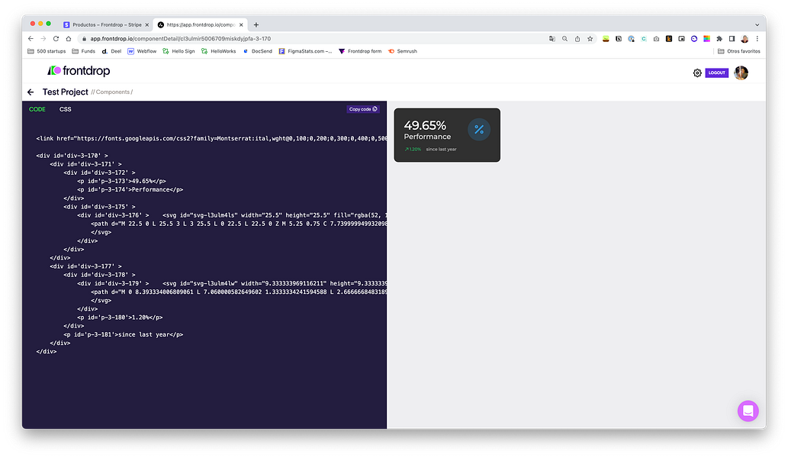Go to the browser home page
Image resolution: width=788 pixels, height=458 pixels.
click(69, 39)
